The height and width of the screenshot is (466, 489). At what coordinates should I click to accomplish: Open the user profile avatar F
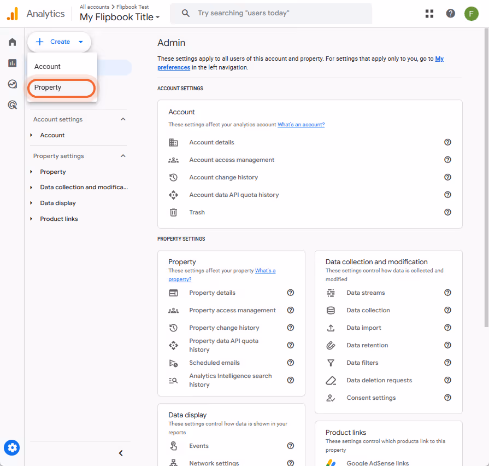pos(471,14)
